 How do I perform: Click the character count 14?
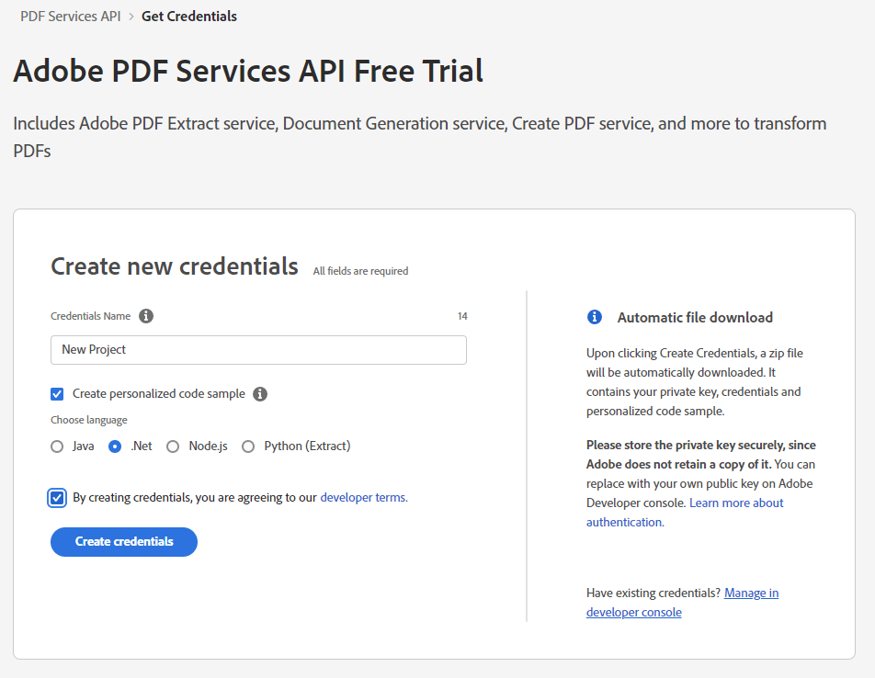[462, 316]
